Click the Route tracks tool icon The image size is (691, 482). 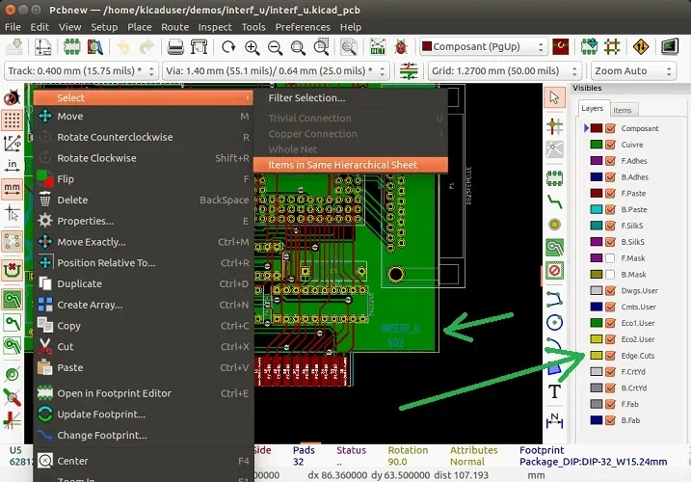555,201
